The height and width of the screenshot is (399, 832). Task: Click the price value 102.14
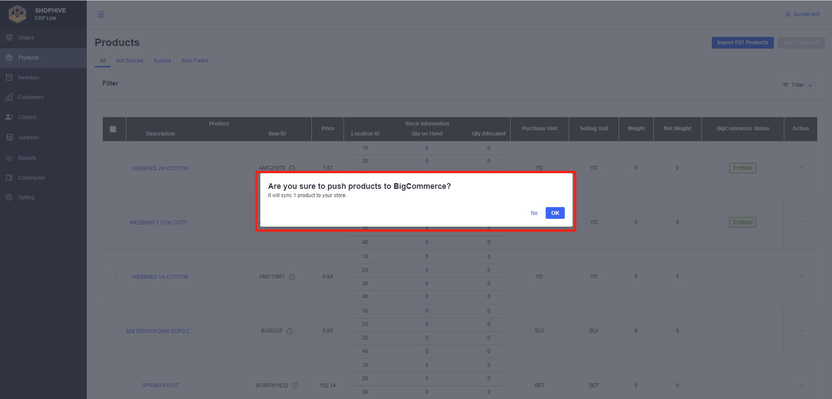tap(328, 386)
